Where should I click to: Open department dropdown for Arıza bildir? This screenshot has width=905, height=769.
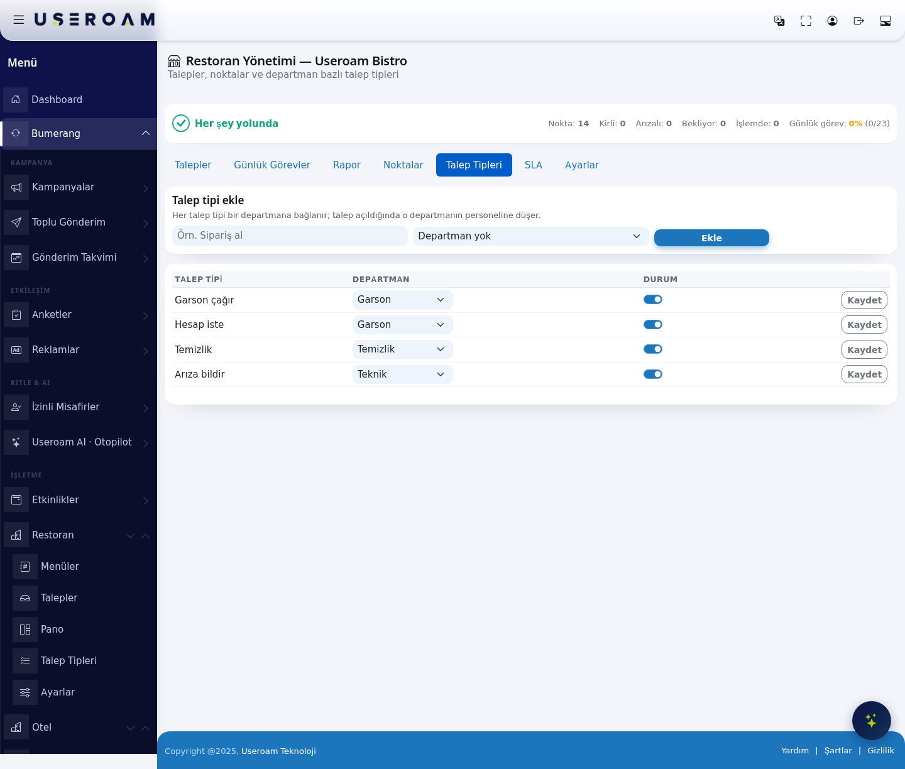[403, 374]
